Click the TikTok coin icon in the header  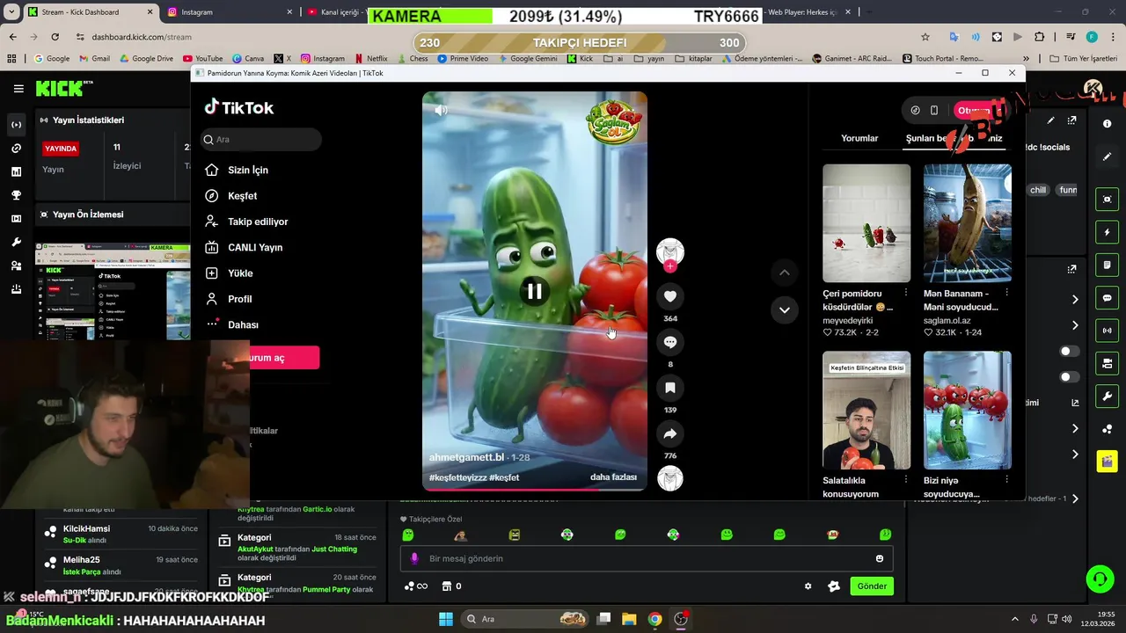pos(915,111)
